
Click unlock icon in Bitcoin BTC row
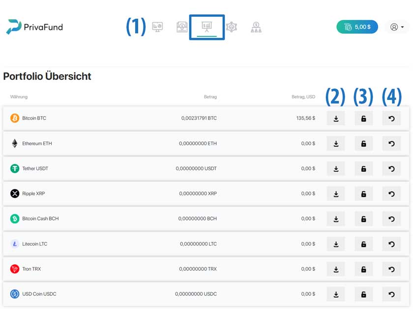(x=363, y=119)
